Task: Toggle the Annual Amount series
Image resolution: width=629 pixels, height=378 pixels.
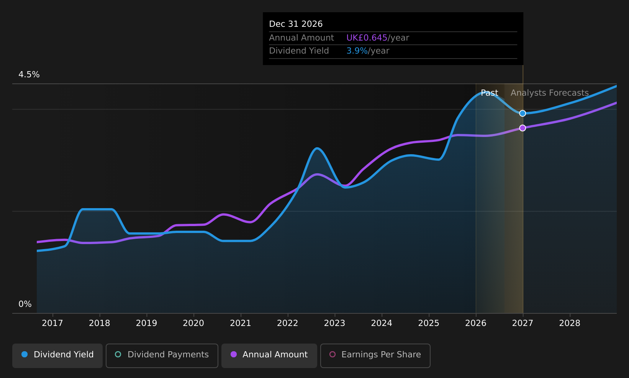Action: coord(269,356)
